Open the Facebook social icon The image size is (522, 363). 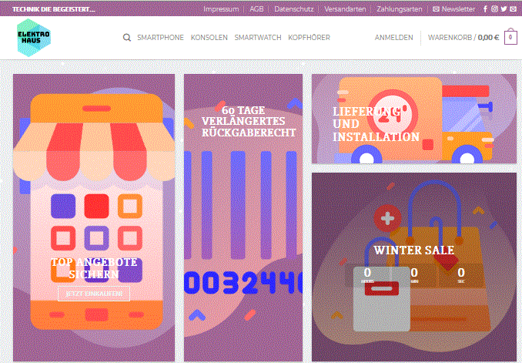tap(485, 9)
